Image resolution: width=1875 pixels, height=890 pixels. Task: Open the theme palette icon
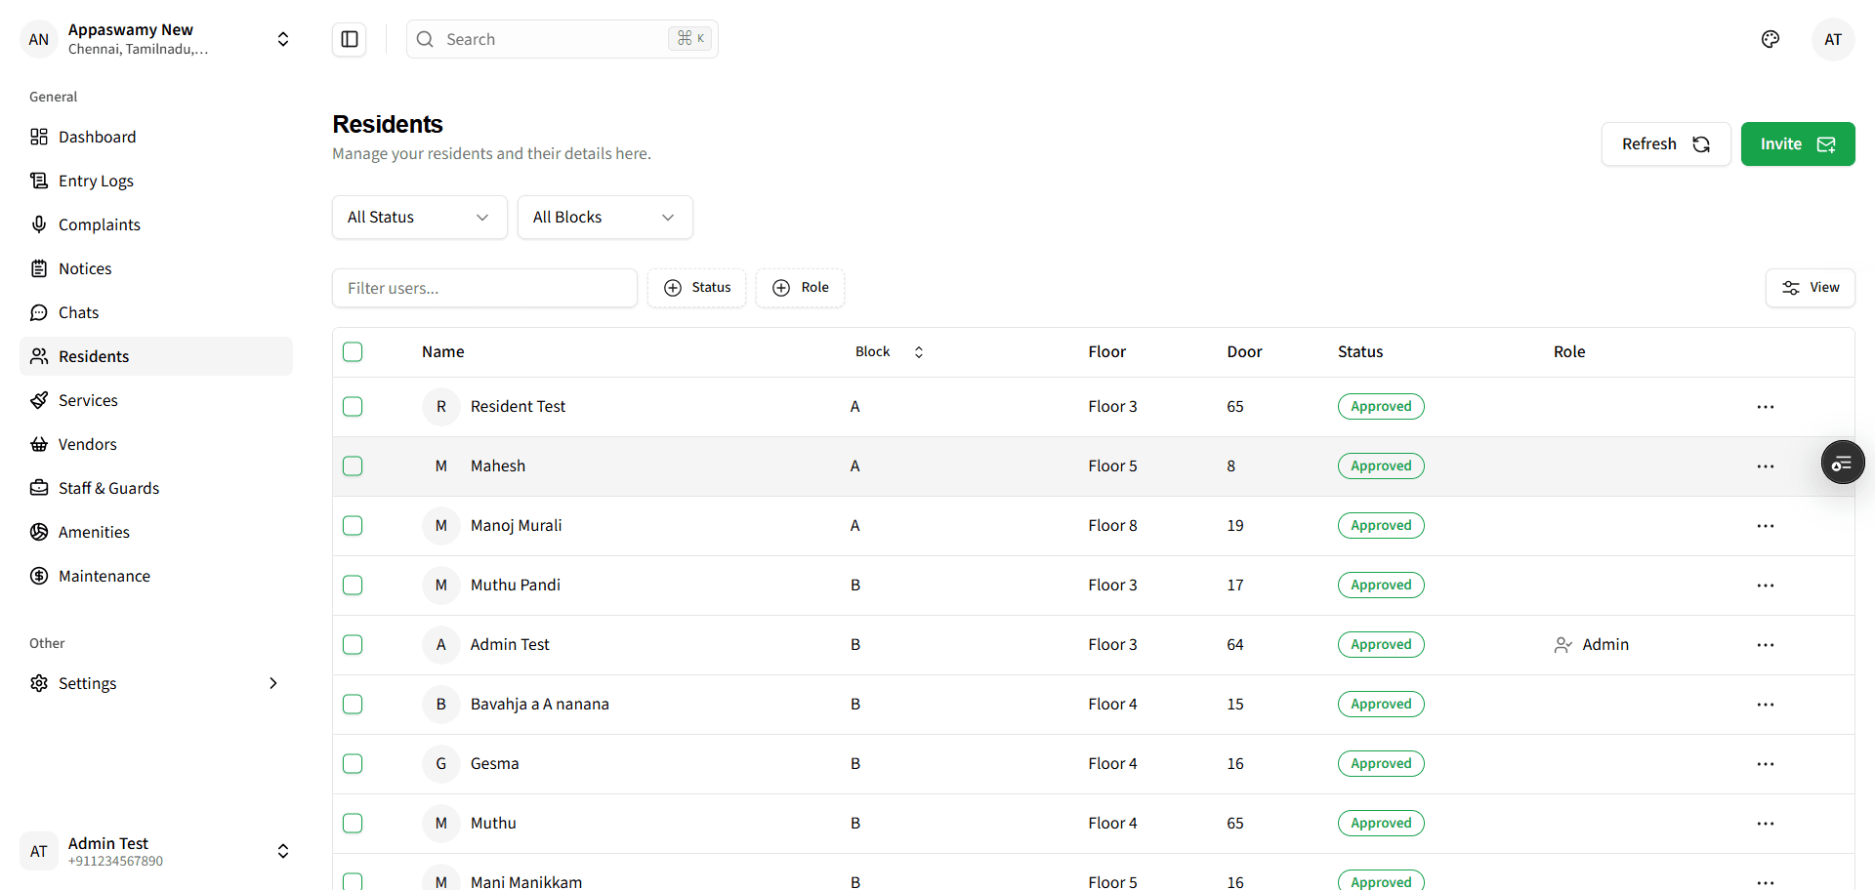point(1770,39)
